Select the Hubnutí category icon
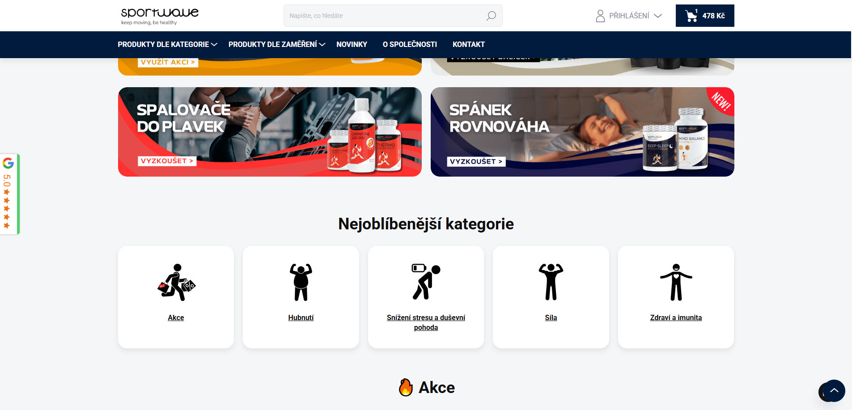This screenshot has width=852, height=410. [x=301, y=282]
